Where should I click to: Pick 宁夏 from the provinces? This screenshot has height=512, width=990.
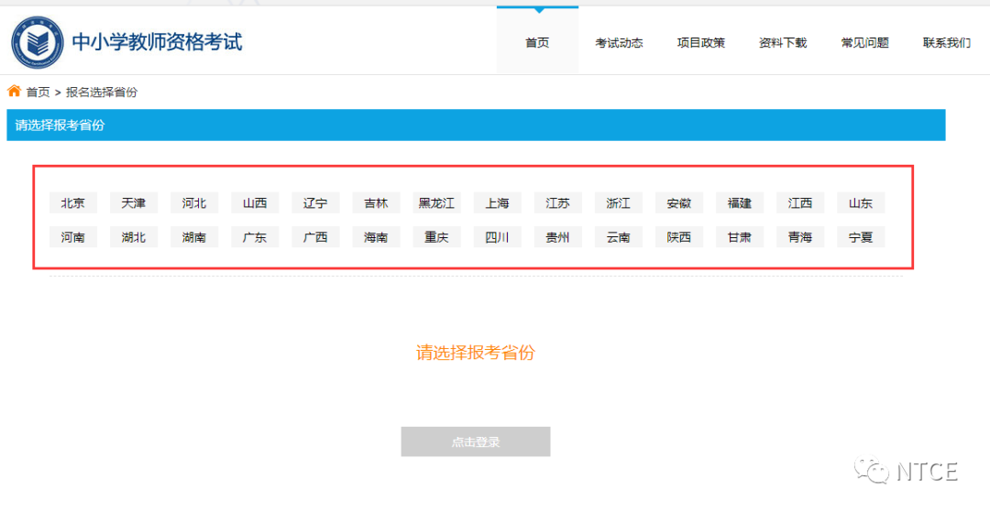click(860, 237)
